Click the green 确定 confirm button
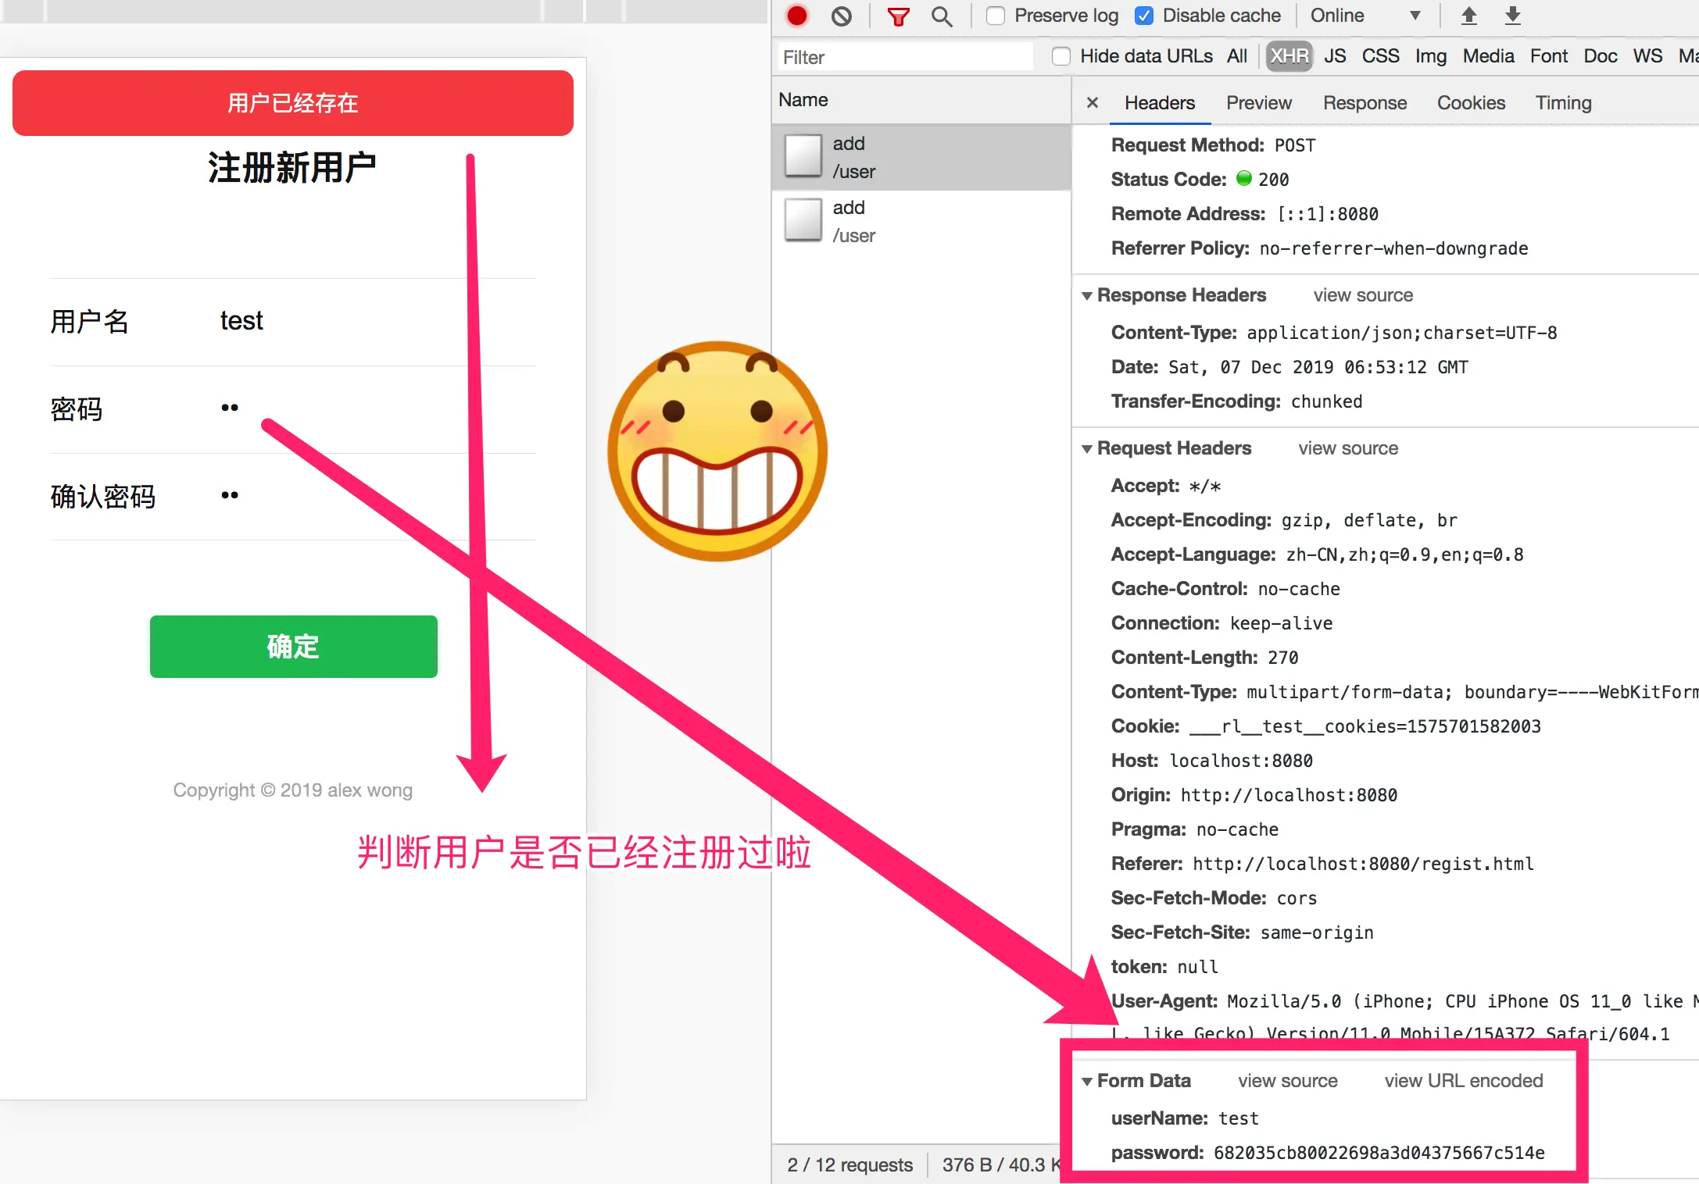This screenshot has height=1184, width=1699. point(293,646)
